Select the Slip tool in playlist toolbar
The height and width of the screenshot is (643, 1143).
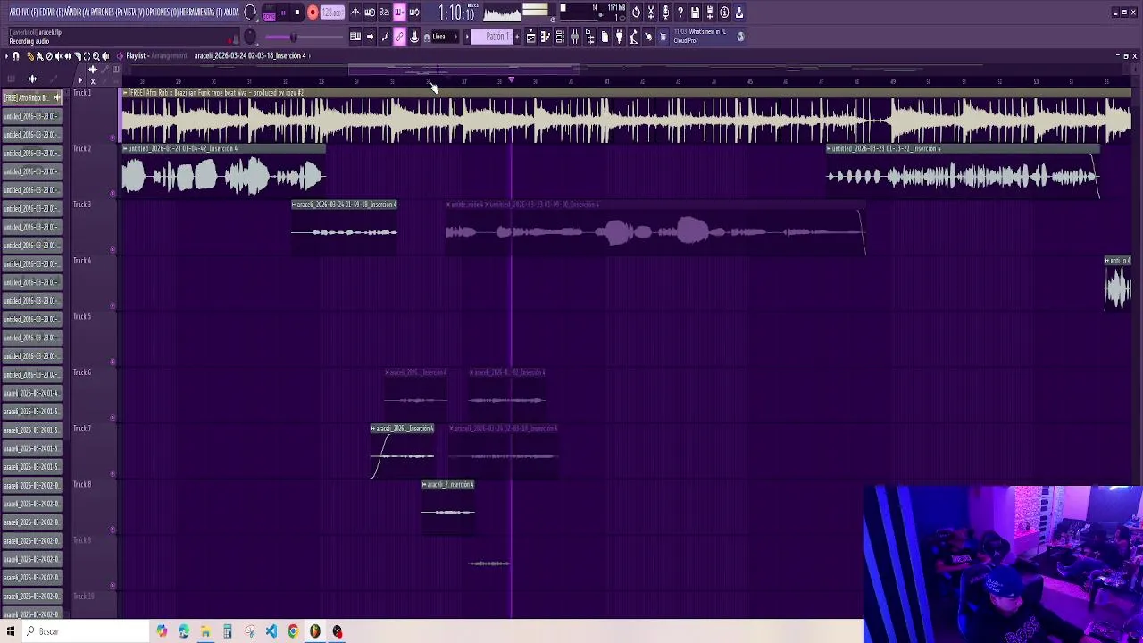[68, 55]
